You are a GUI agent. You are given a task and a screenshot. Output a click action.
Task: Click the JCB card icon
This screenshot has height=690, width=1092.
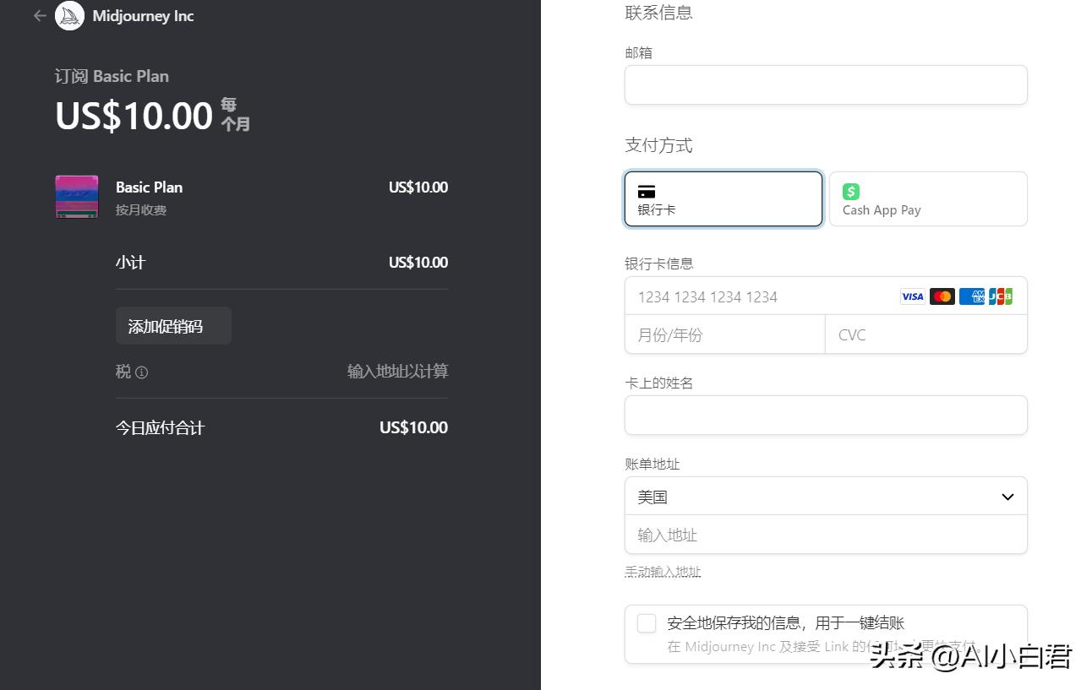tap(1001, 296)
